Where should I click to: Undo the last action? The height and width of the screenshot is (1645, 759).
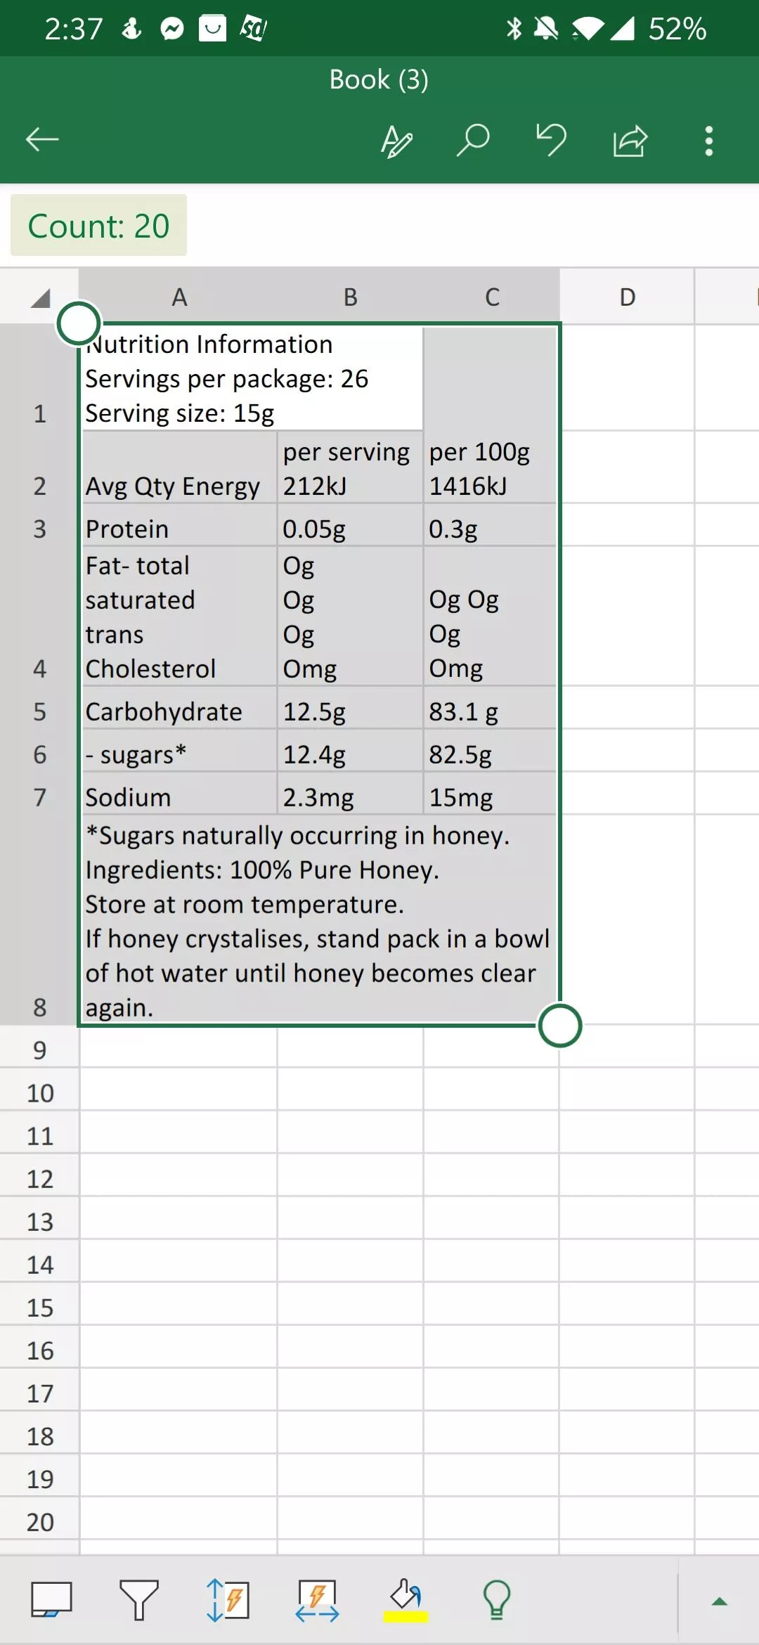tap(551, 139)
